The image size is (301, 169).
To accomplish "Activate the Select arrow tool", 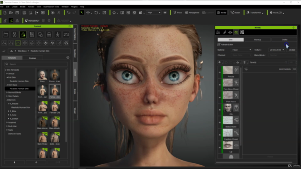I will [82, 13].
